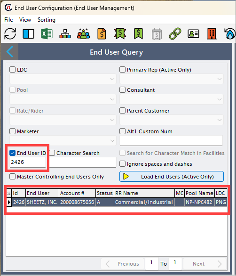Open the Sorting menu
The height and width of the screenshot is (276, 236).
pyautogui.click(x=47, y=20)
